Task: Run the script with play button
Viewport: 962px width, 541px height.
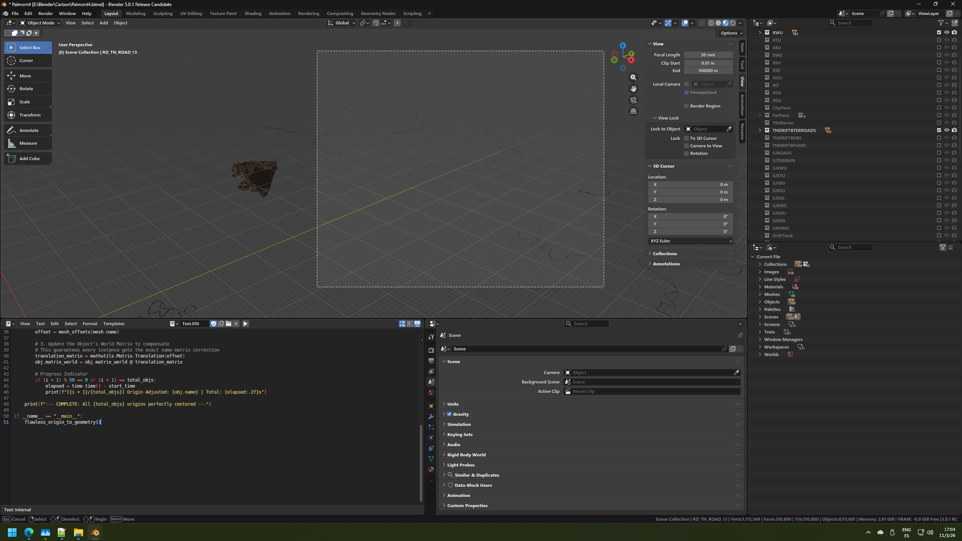Action: pyautogui.click(x=245, y=324)
